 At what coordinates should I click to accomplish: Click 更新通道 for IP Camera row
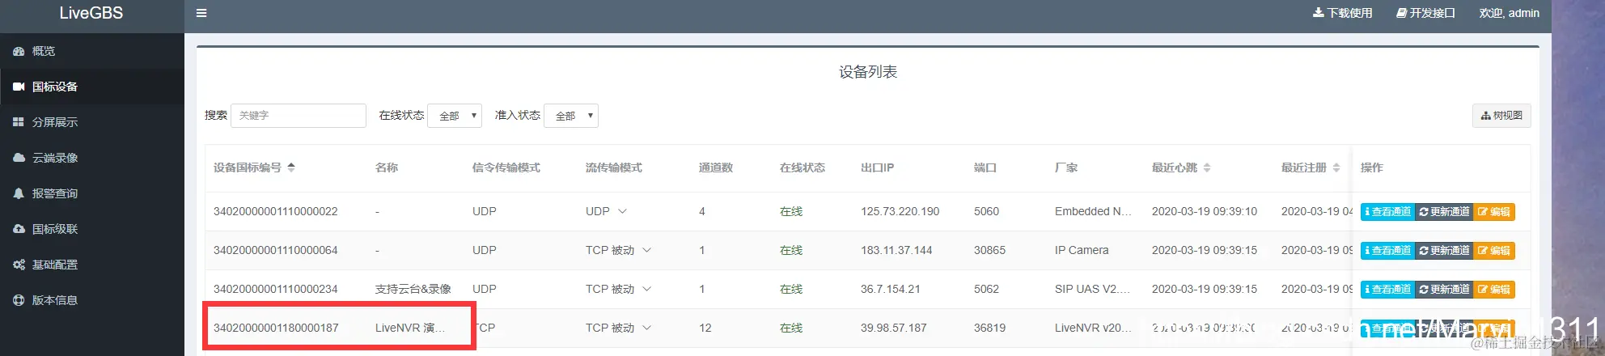(1444, 251)
